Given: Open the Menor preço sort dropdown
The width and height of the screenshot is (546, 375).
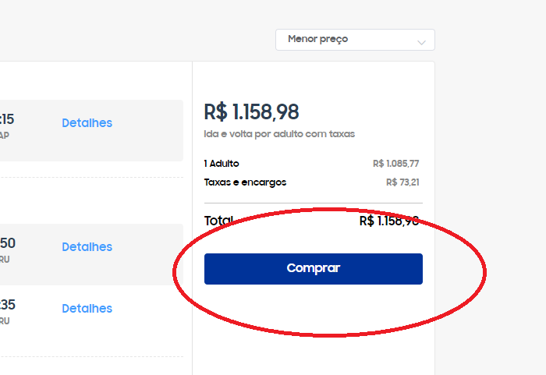Looking at the screenshot, I should [343, 39].
